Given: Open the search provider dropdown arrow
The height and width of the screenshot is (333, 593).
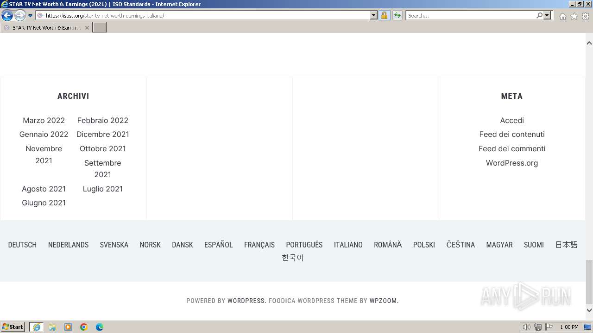Looking at the screenshot, I should (547, 16).
